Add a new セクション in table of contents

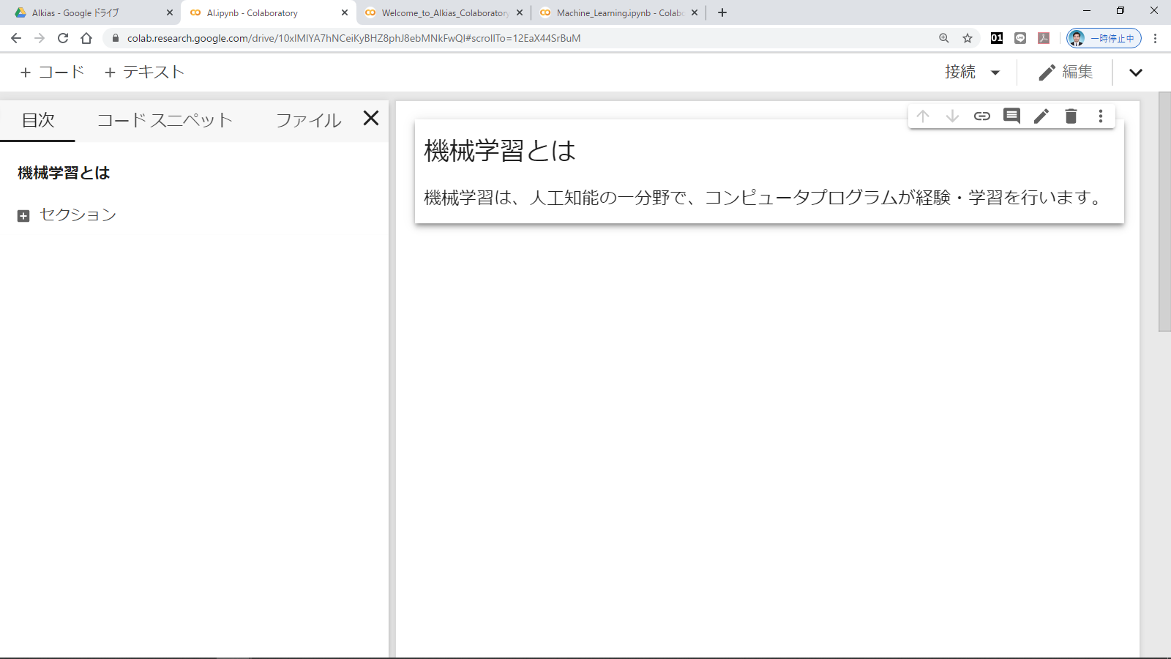click(x=67, y=215)
